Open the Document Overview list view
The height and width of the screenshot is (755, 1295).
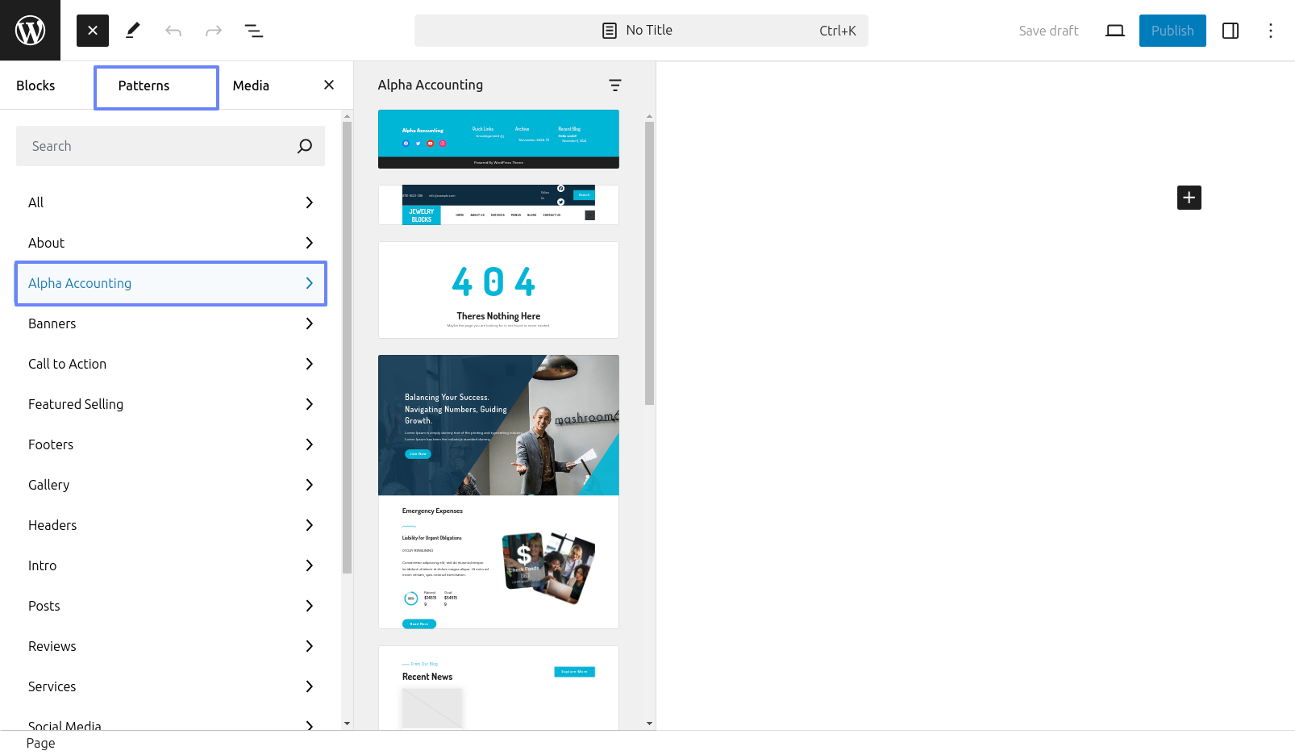pyautogui.click(x=254, y=31)
